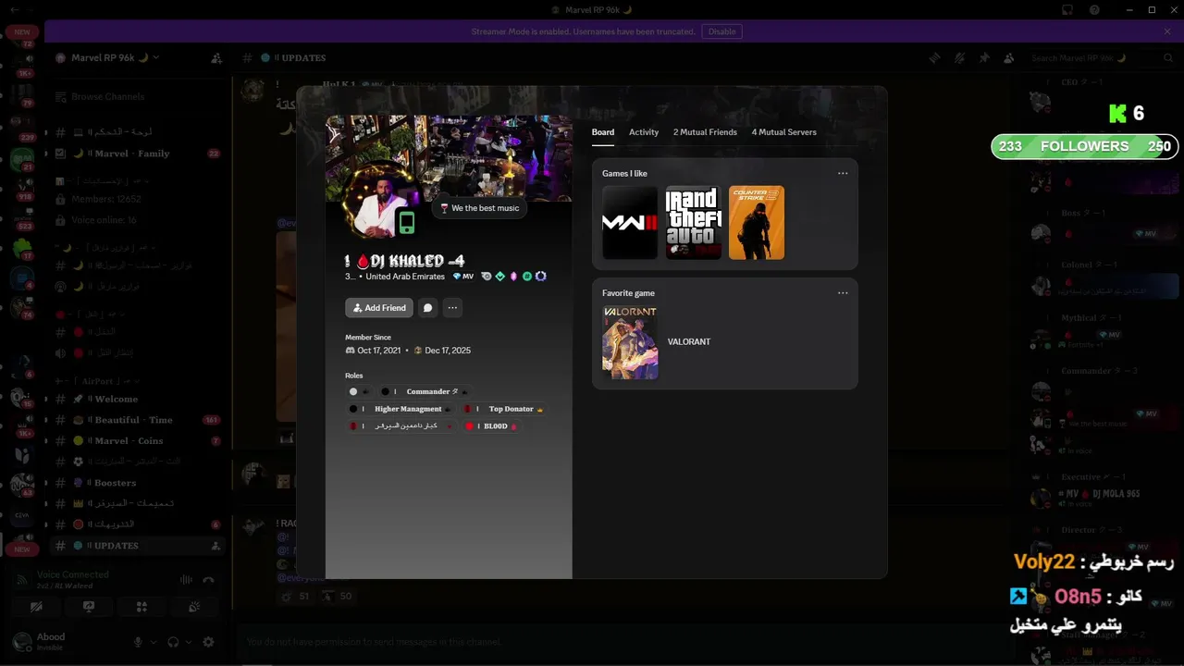Open the server icon with the 239 badge
Image resolution: width=1184 pixels, height=666 pixels.
(20, 125)
